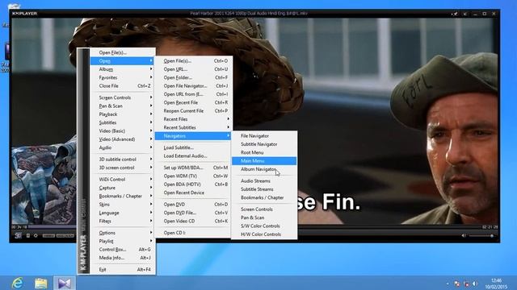Viewport: 517px width, 290px height.
Task: Select Open Recent File
Action: click(x=194, y=102)
